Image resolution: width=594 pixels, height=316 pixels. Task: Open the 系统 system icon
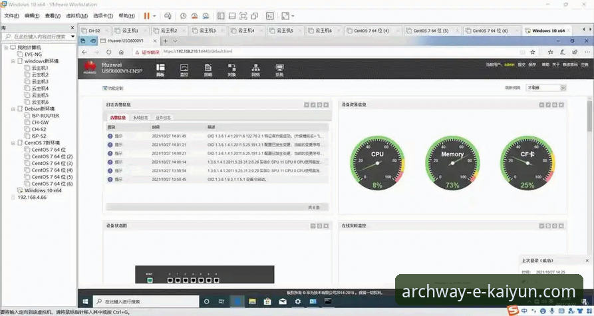pyautogui.click(x=279, y=70)
